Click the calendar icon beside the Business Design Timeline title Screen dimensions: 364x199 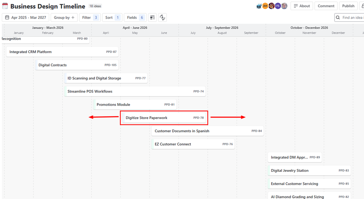pyautogui.click(x=5, y=6)
